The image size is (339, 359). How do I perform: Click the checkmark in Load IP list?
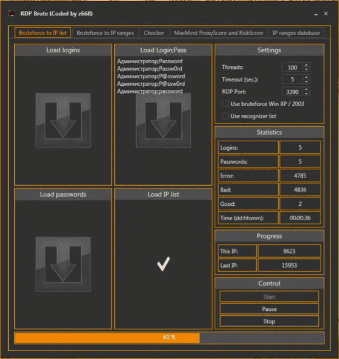click(164, 264)
